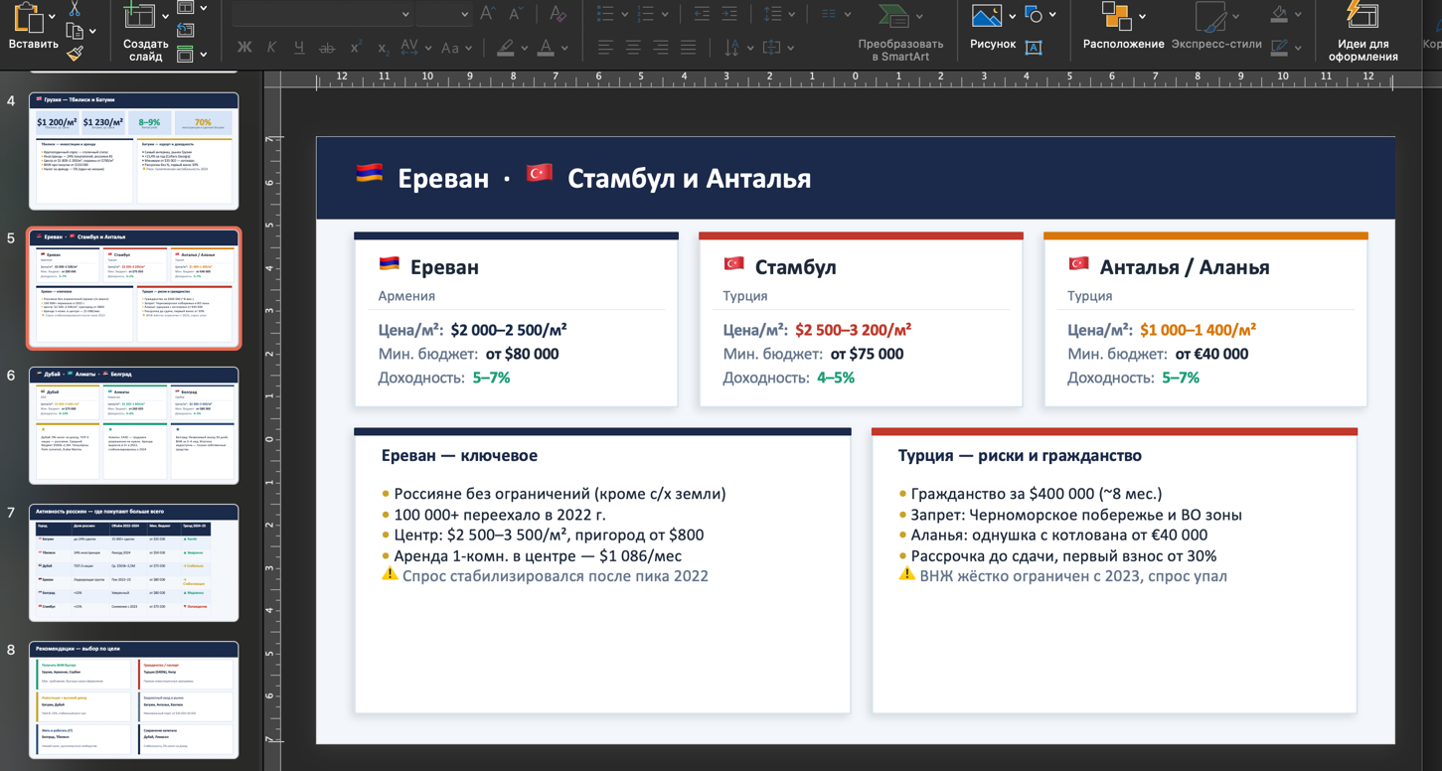This screenshot has height=771, width=1442.
Task: Center text alignment
Action: (x=633, y=47)
